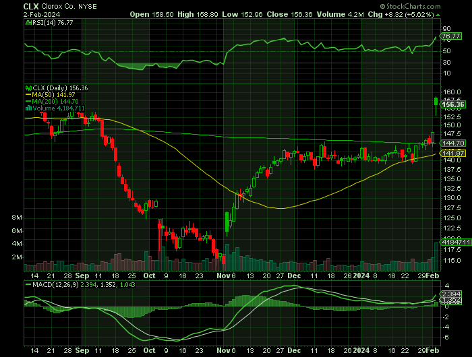Click the 90 level on RSI scale
Viewport: 472px width, 357px height.
click(446, 29)
